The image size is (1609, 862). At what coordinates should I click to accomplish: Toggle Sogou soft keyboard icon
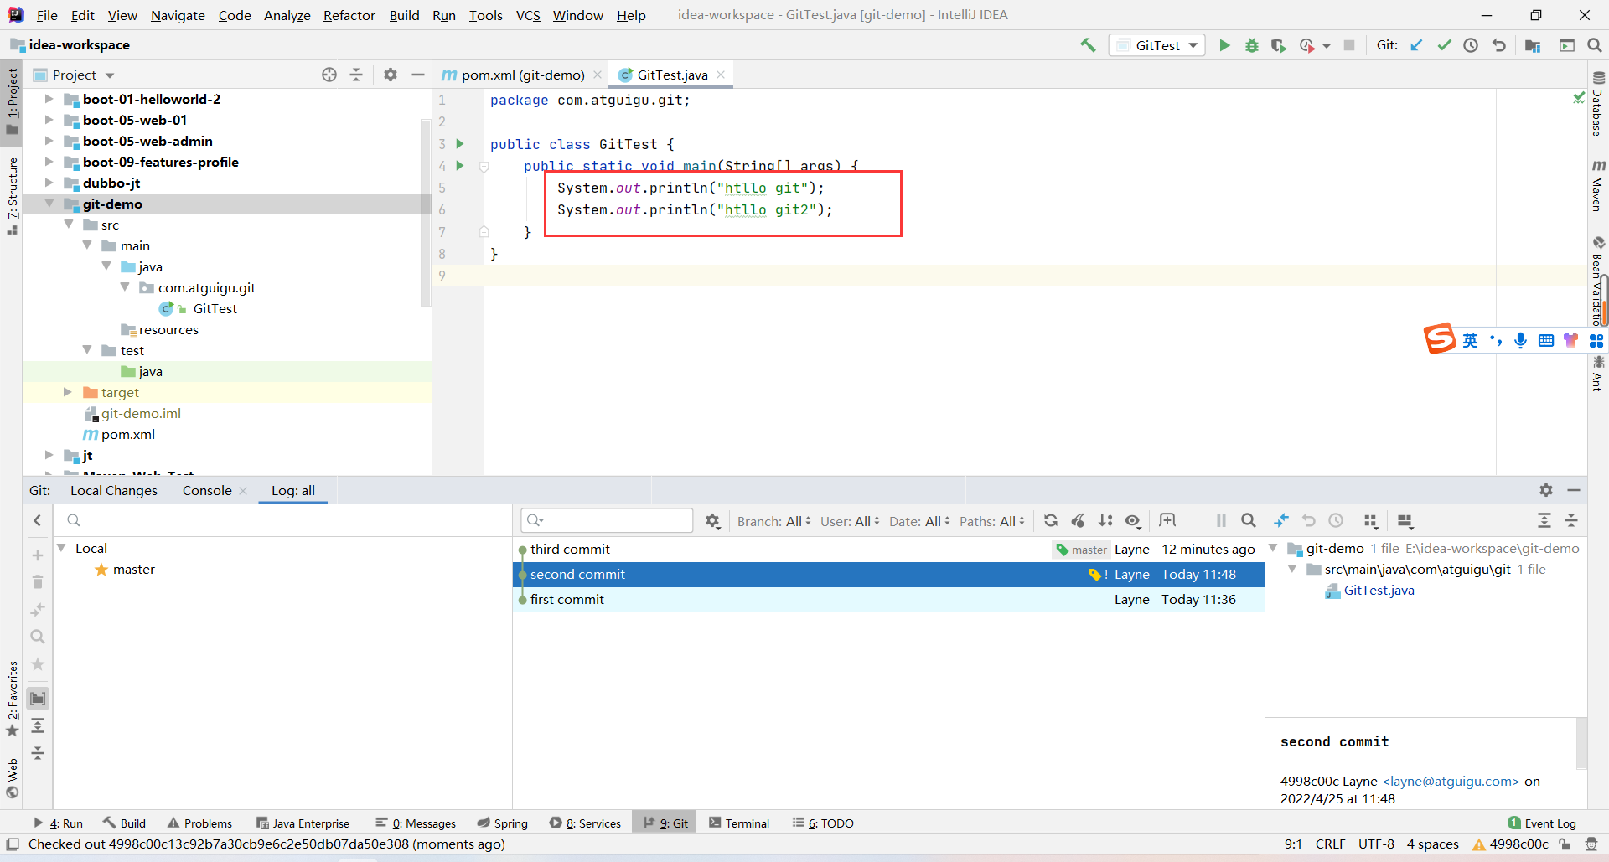coord(1546,340)
